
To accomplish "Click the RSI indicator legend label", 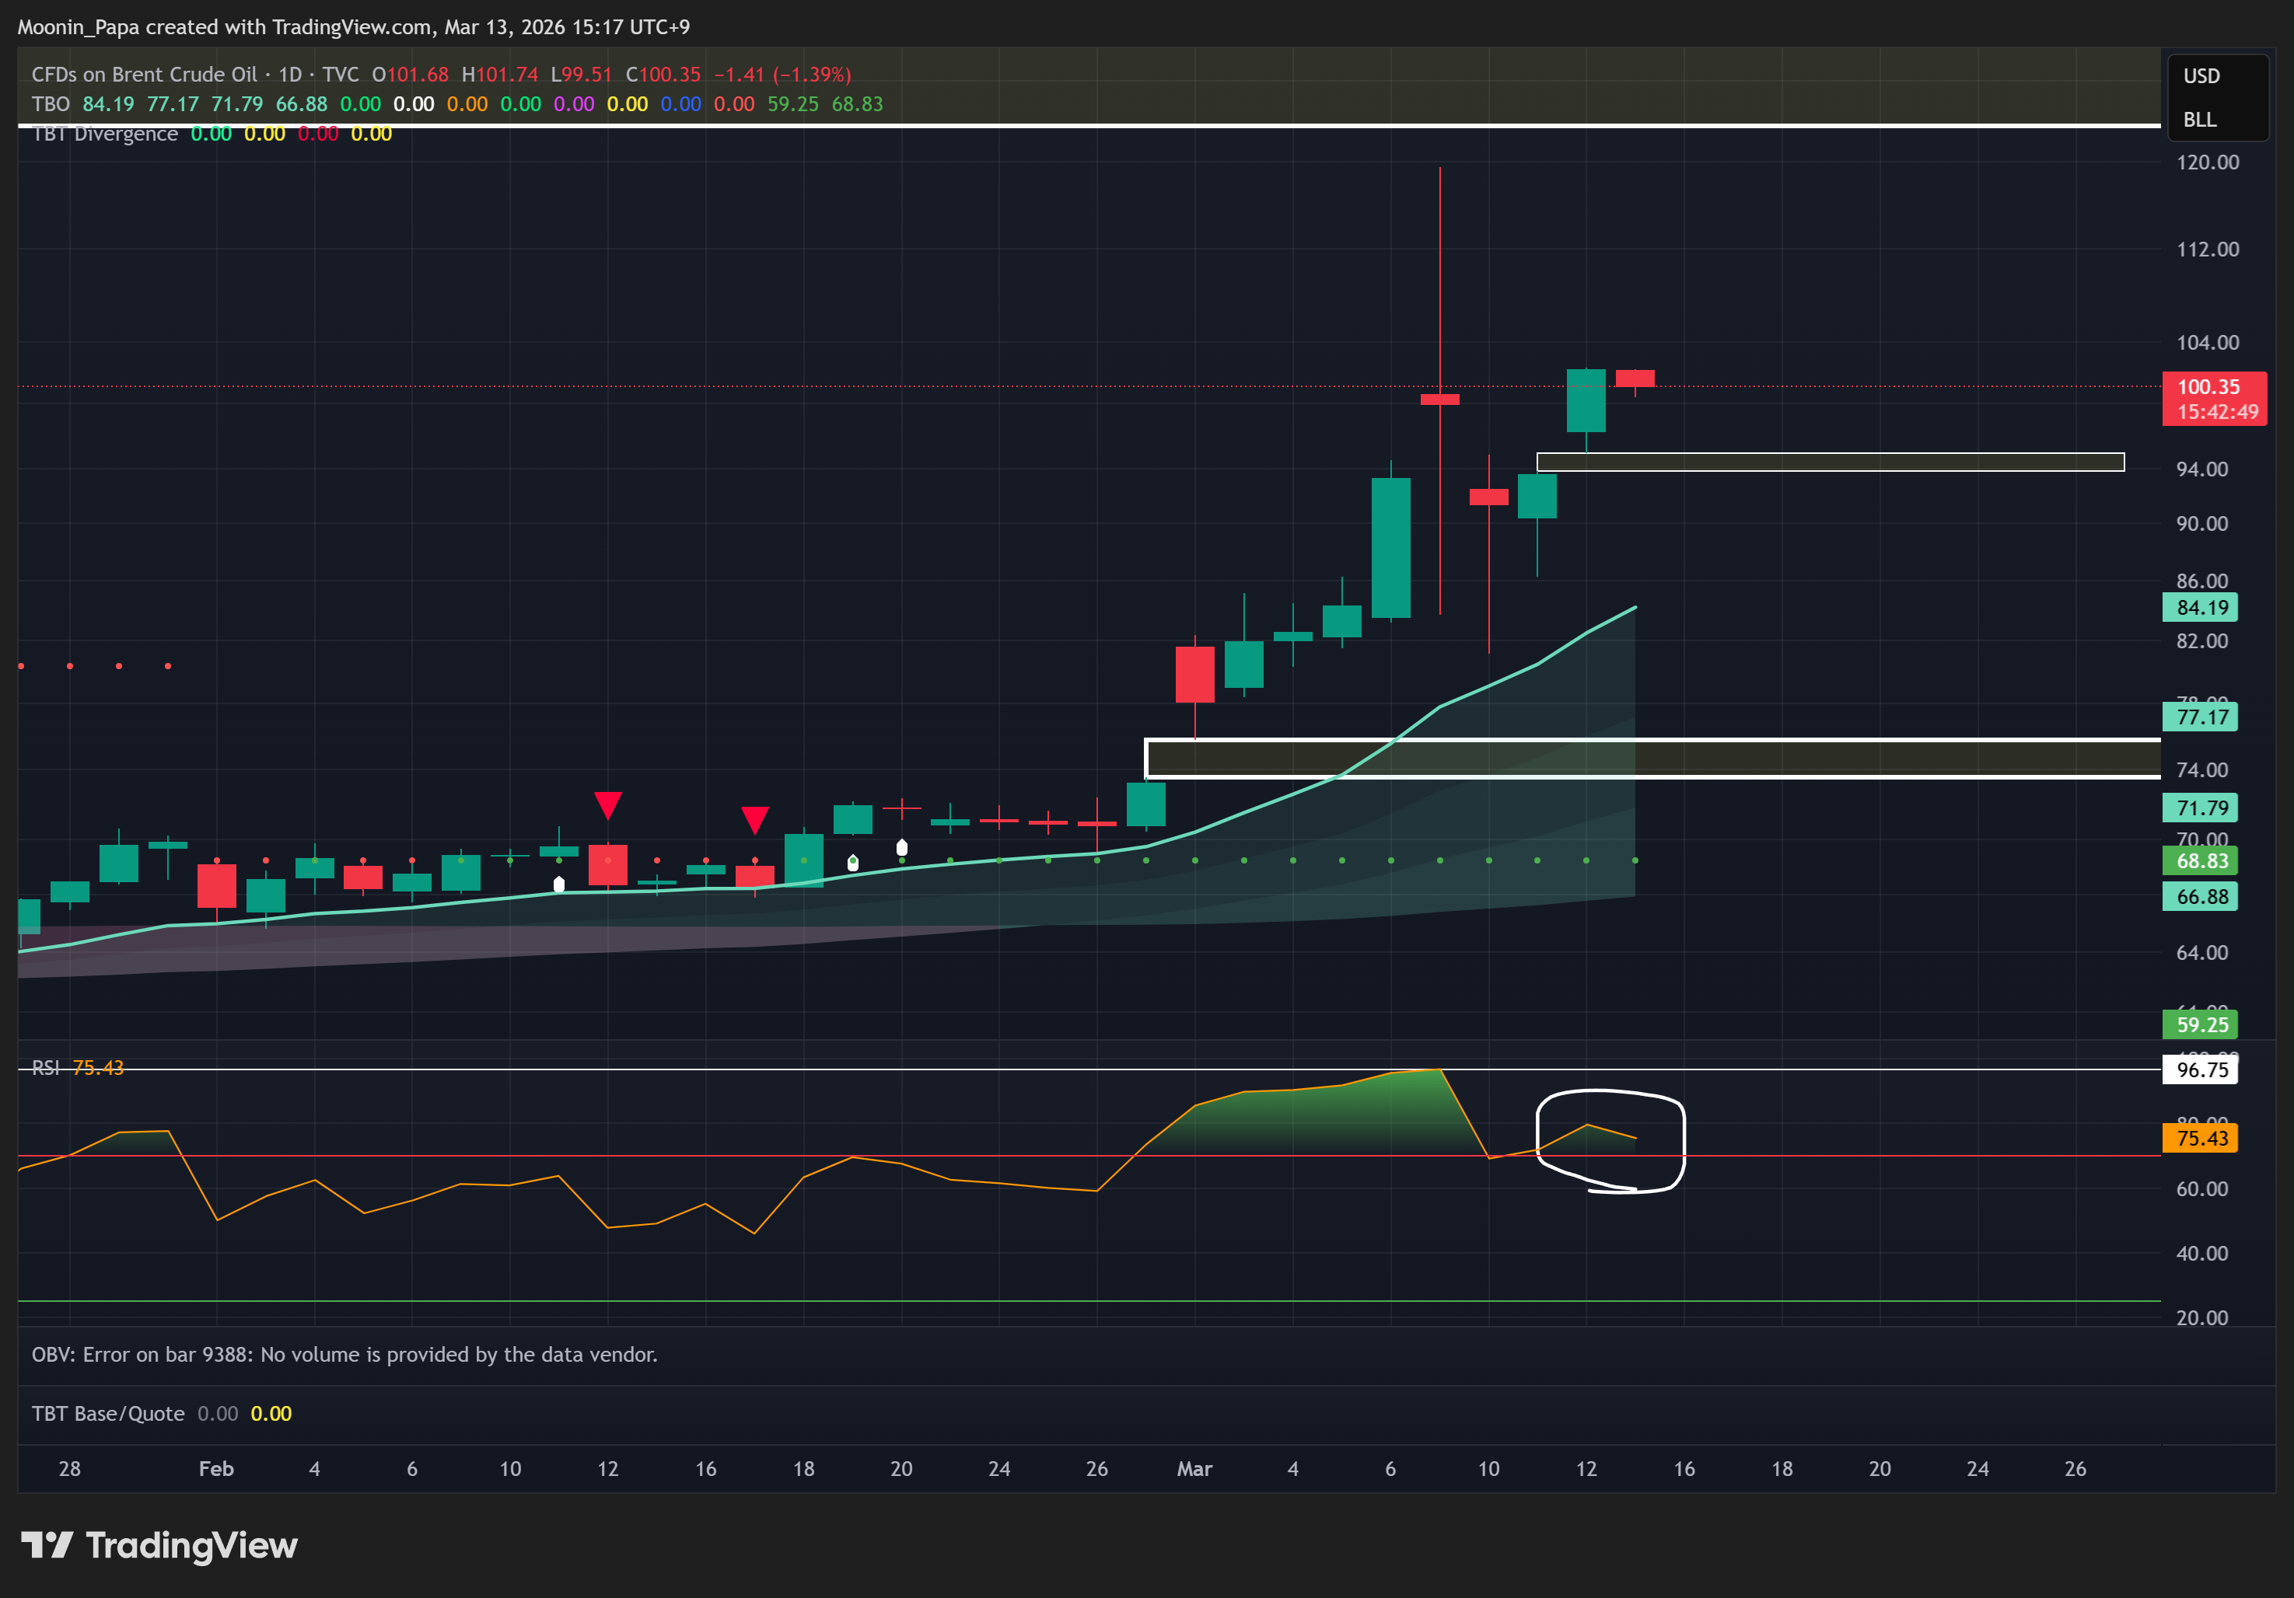I will click(x=45, y=1068).
